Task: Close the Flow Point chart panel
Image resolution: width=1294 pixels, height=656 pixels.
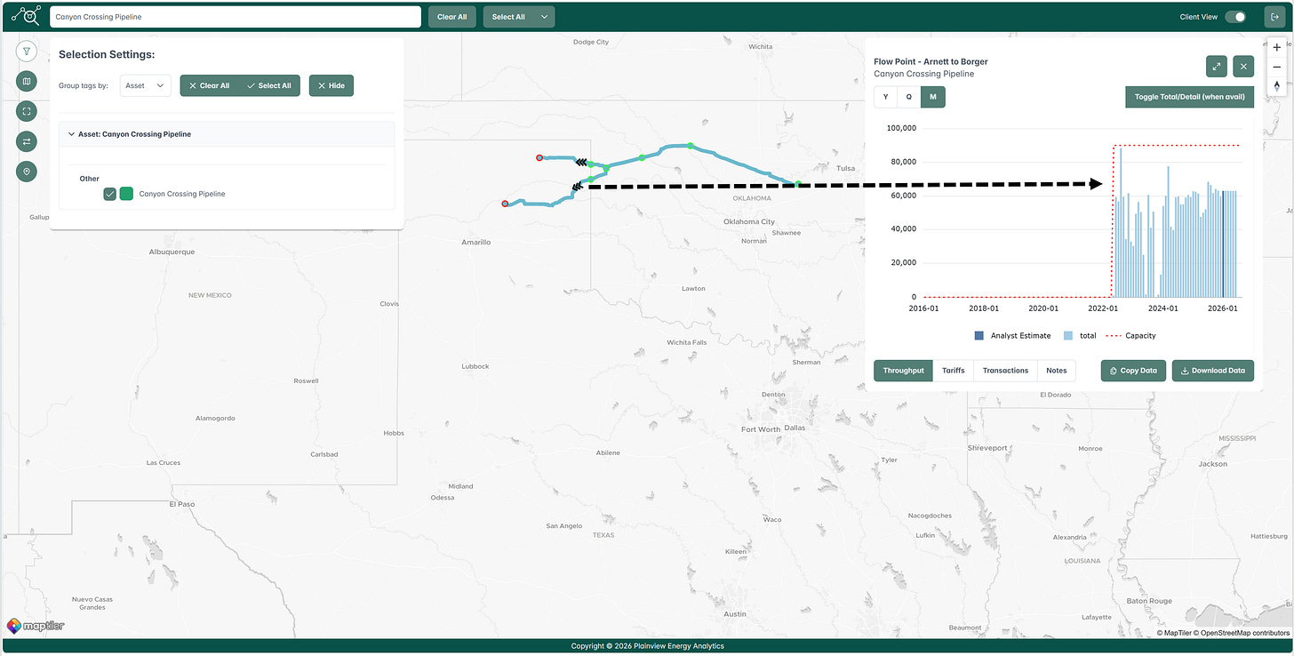Action: (x=1243, y=66)
